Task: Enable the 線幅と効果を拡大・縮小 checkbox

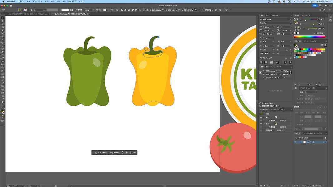Action: pyautogui.click(x=261, y=106)
